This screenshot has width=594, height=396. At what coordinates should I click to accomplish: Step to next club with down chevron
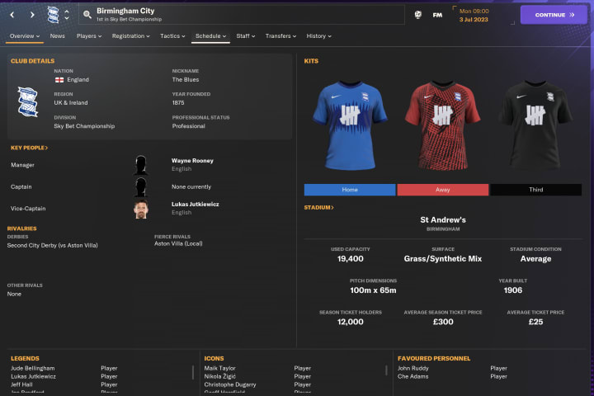coord(67,18)
